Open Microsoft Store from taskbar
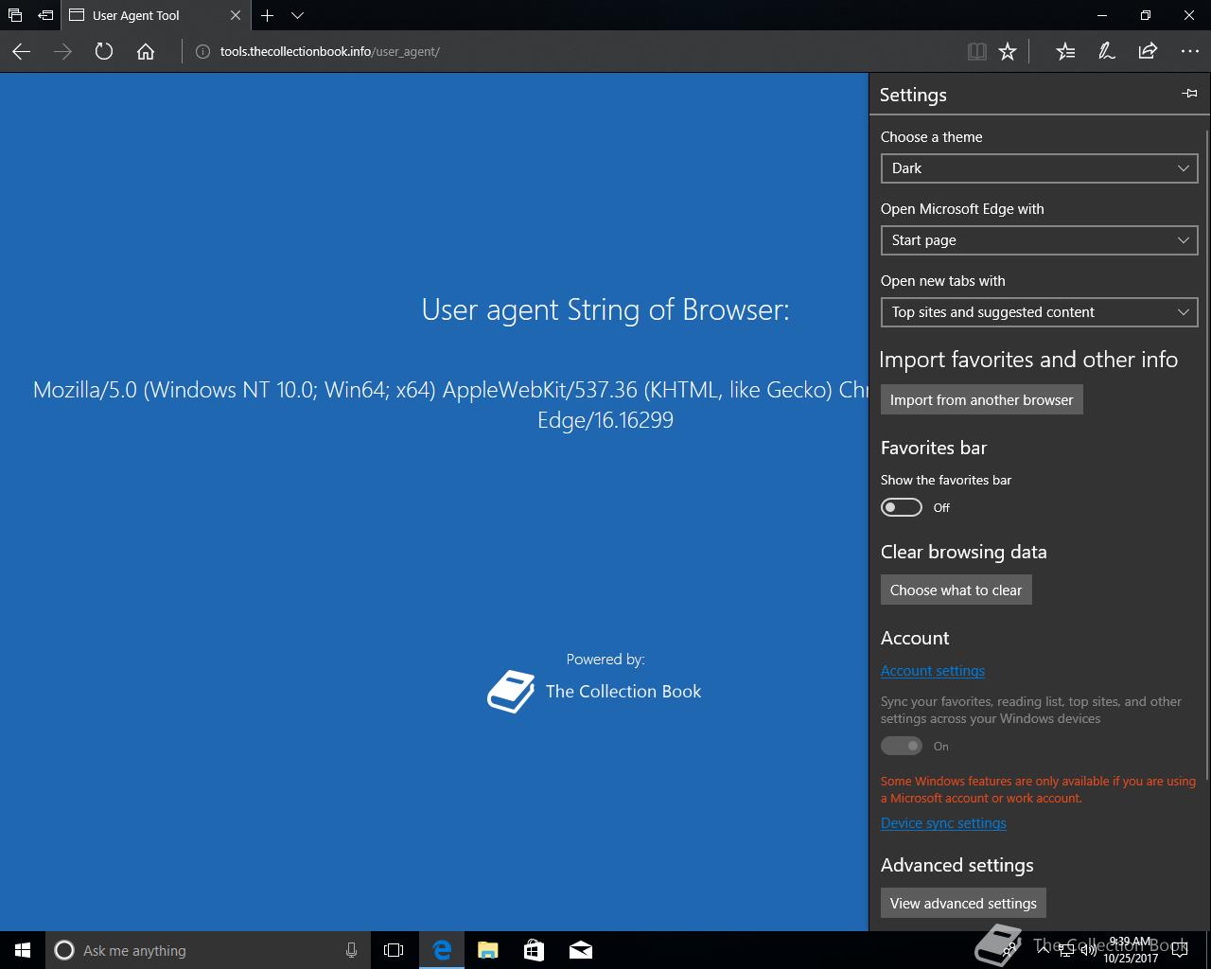Viewport: 1211px width, 969px height. [534, 950]
